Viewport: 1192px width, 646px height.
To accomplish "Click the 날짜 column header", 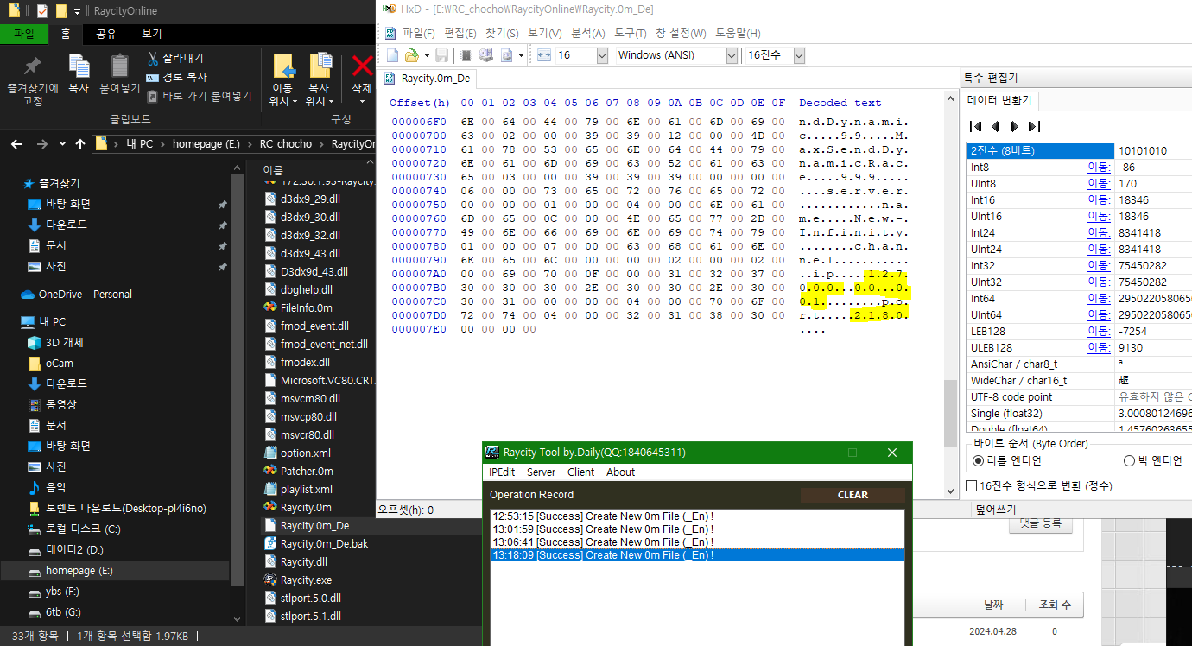I will pos(993,605).
